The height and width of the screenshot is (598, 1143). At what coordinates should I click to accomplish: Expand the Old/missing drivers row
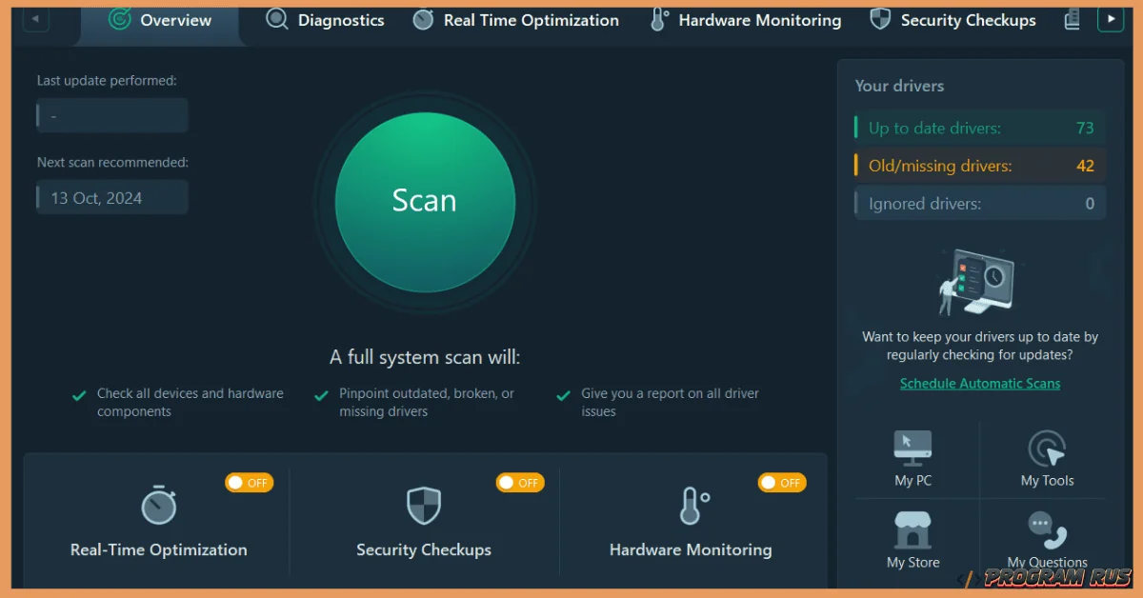pos(979,166)
